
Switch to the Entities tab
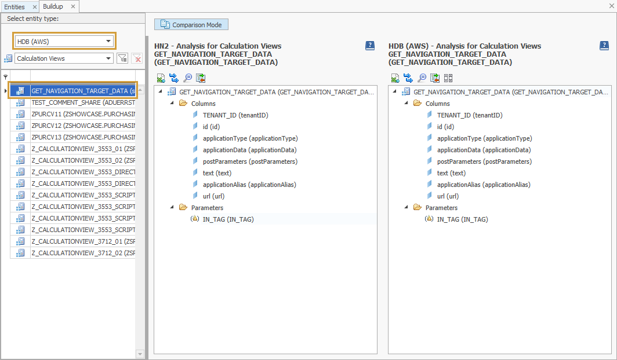point(16,6)
